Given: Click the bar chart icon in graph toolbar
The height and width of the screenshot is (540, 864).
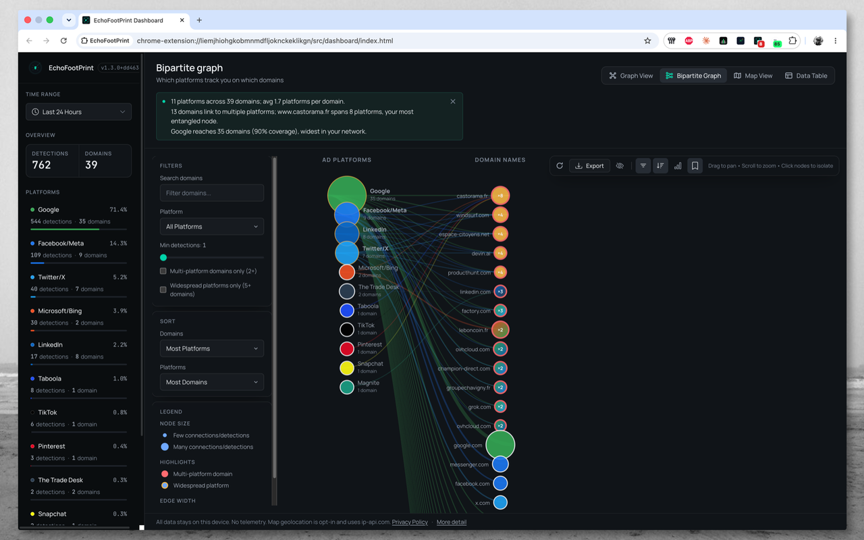Looking at the screenshot, I should click(x=678, y=165).
